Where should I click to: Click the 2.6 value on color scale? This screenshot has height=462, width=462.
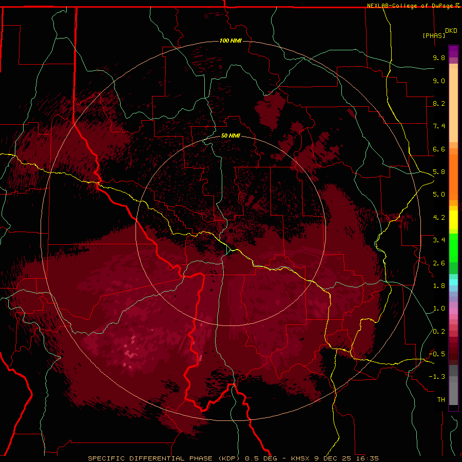(x=439, y=263)
